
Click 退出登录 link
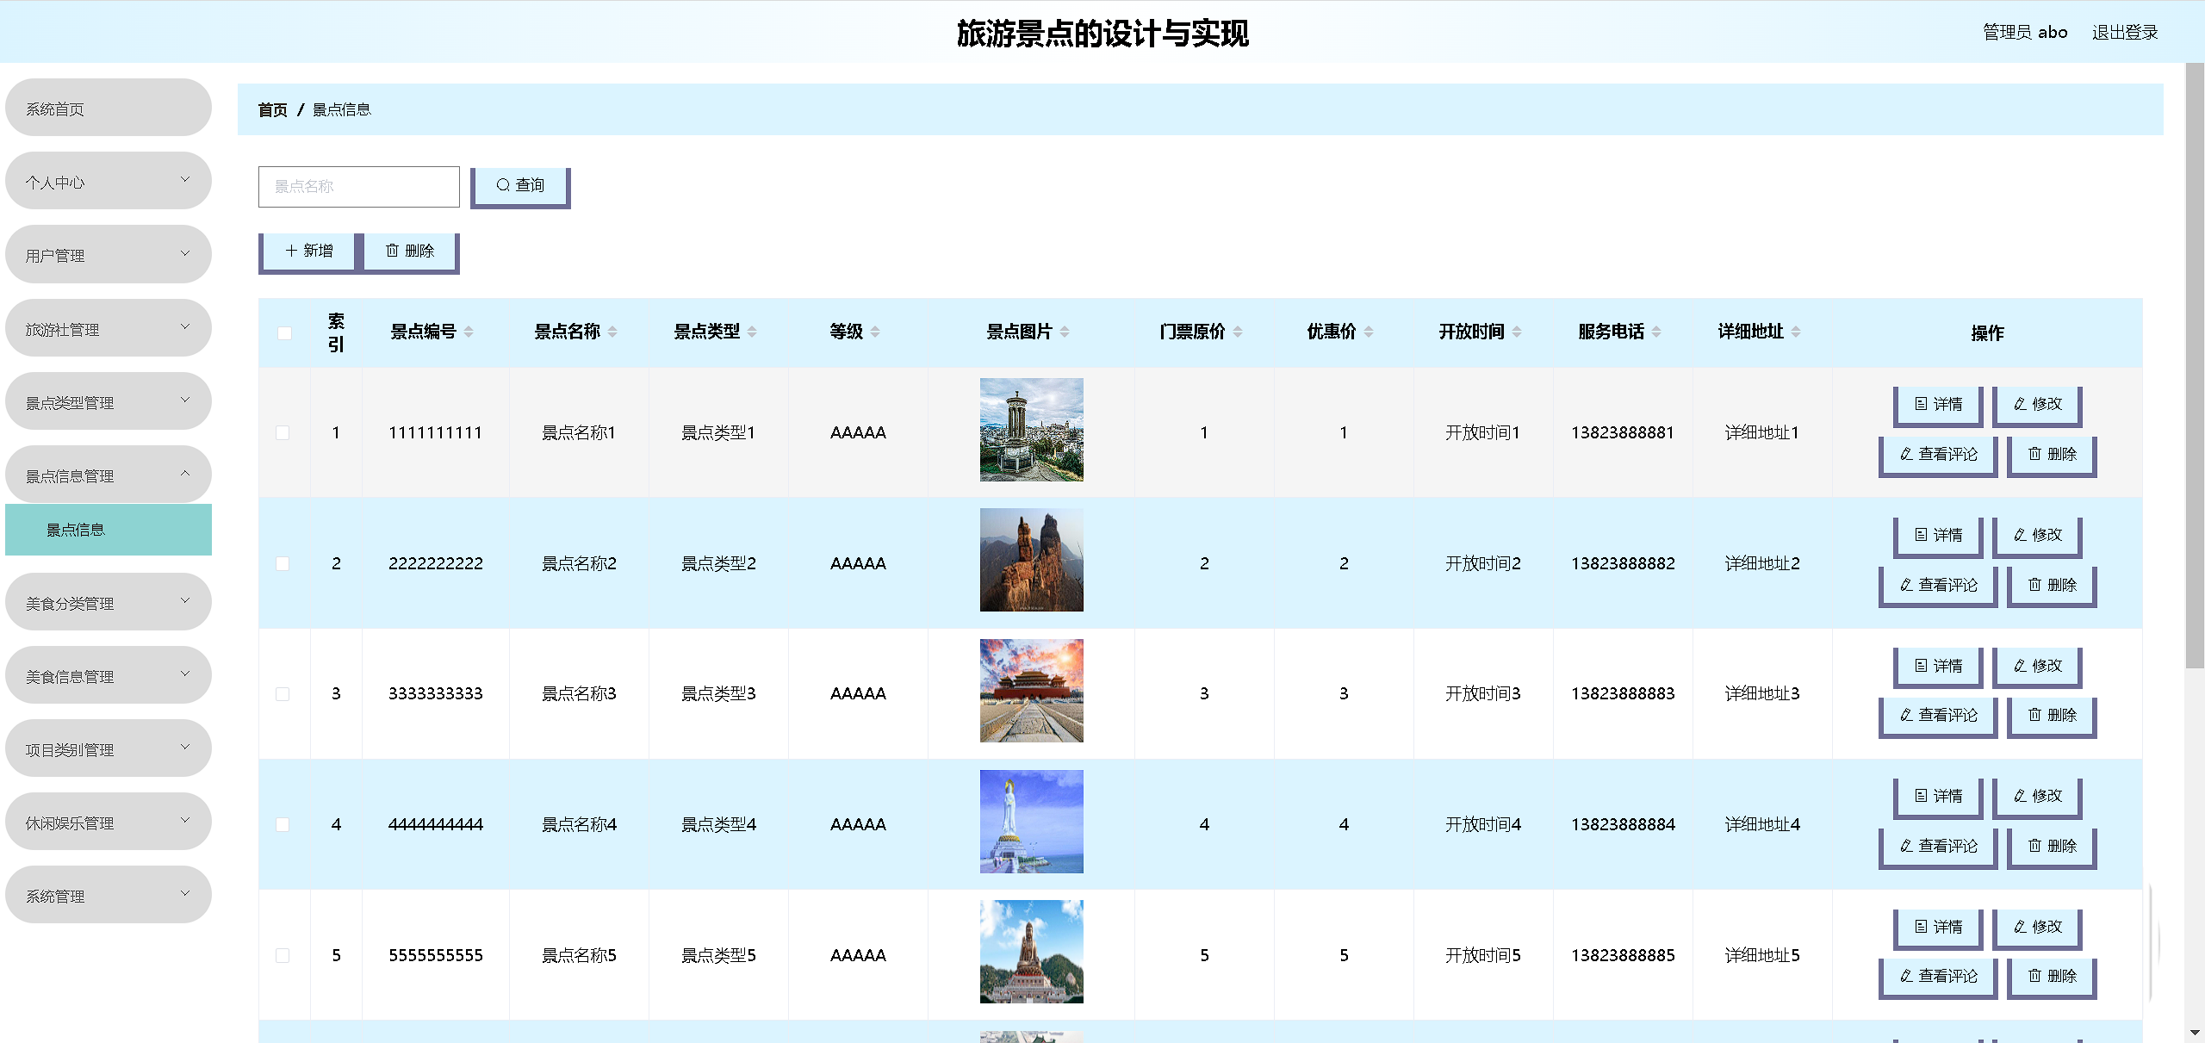point(2124,33)
